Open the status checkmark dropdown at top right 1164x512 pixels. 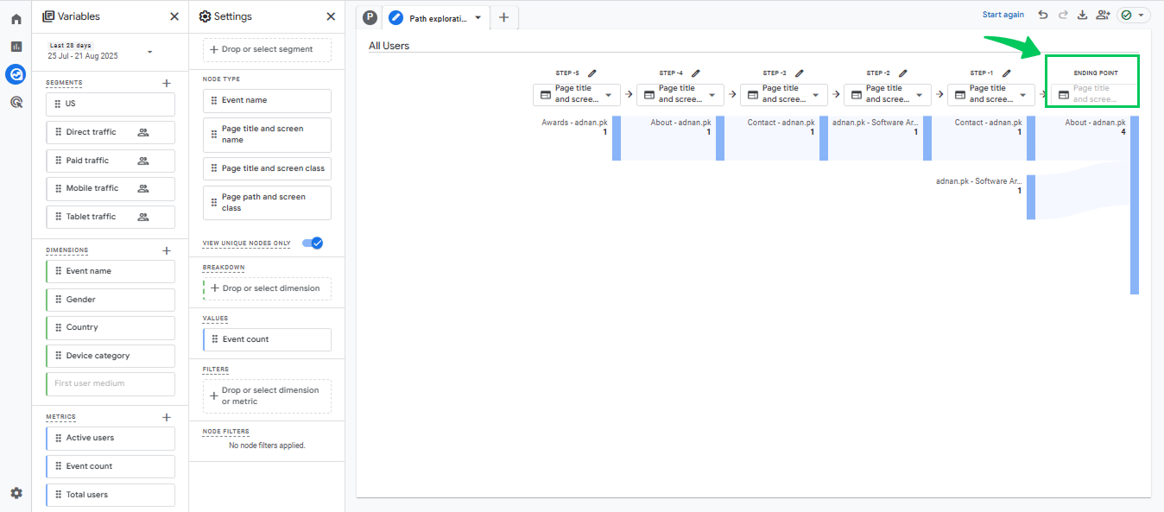click(x=1134, y=15)
